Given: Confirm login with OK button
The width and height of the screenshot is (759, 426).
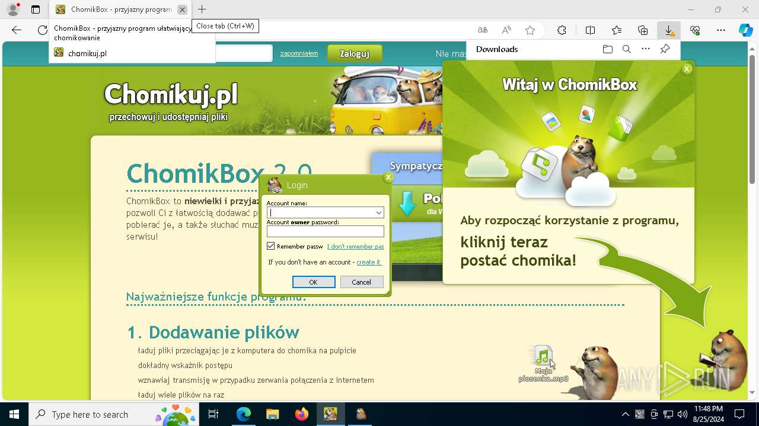Looking at the screenshot, I should pyautogui.click(x=314, y=282).
